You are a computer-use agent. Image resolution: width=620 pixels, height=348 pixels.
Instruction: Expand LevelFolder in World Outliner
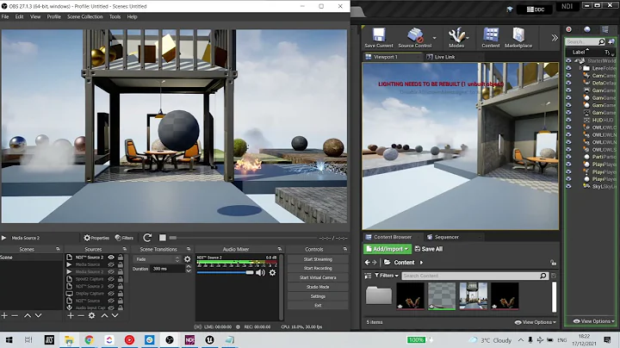pyautogui.click(x=580, y=68)
